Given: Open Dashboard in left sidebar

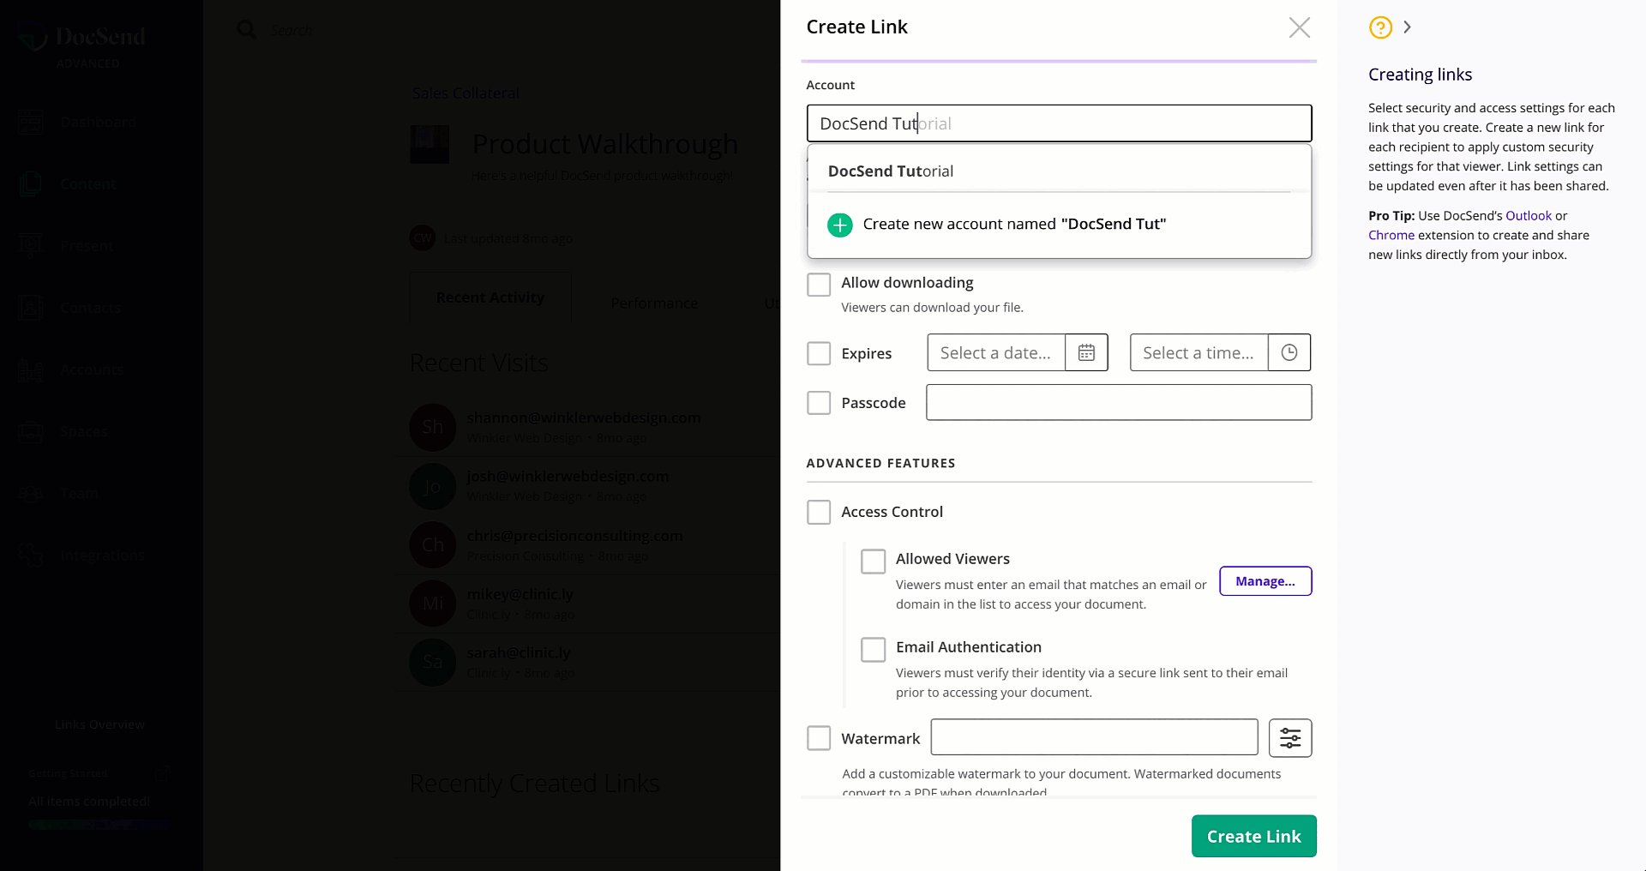Looking at the screenshot, I should pyautogui.click(x=99, y=123).
